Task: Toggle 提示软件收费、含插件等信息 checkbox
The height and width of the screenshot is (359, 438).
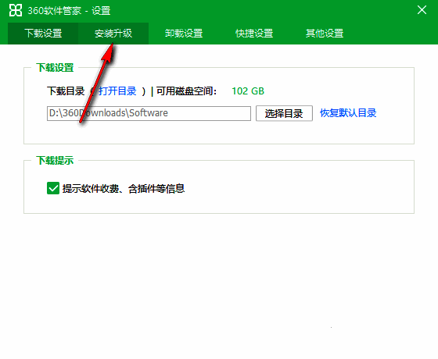Action: [x=53, y=188]
